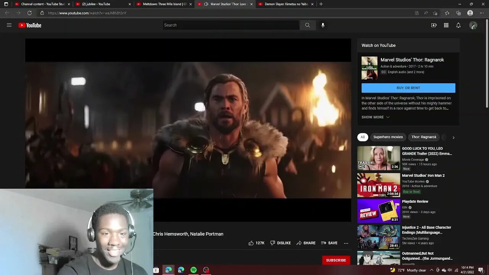This screenshot has width=489, height=275.
Task: Switch to the Channel content YouTube Studio tab
Action: (x=42, y=4)
